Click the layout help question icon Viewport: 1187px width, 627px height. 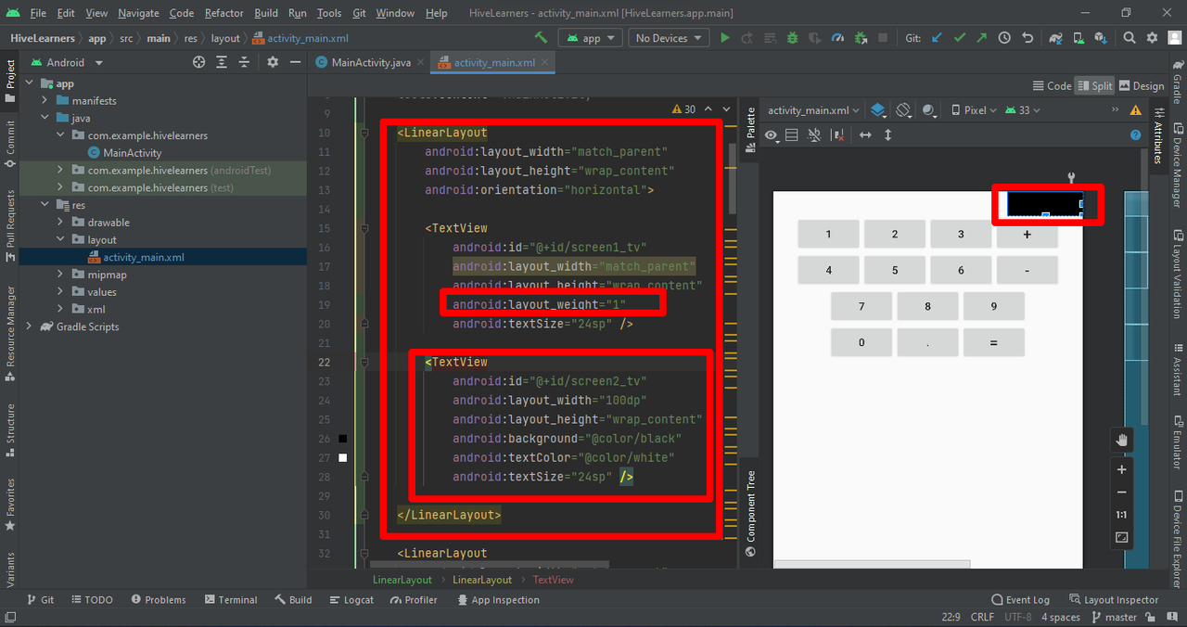[1136, 134]
